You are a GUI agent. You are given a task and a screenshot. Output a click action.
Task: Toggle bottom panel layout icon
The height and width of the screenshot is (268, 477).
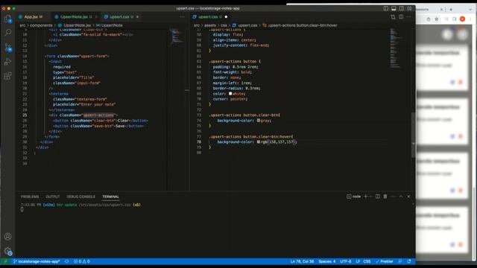click(394, 8)
